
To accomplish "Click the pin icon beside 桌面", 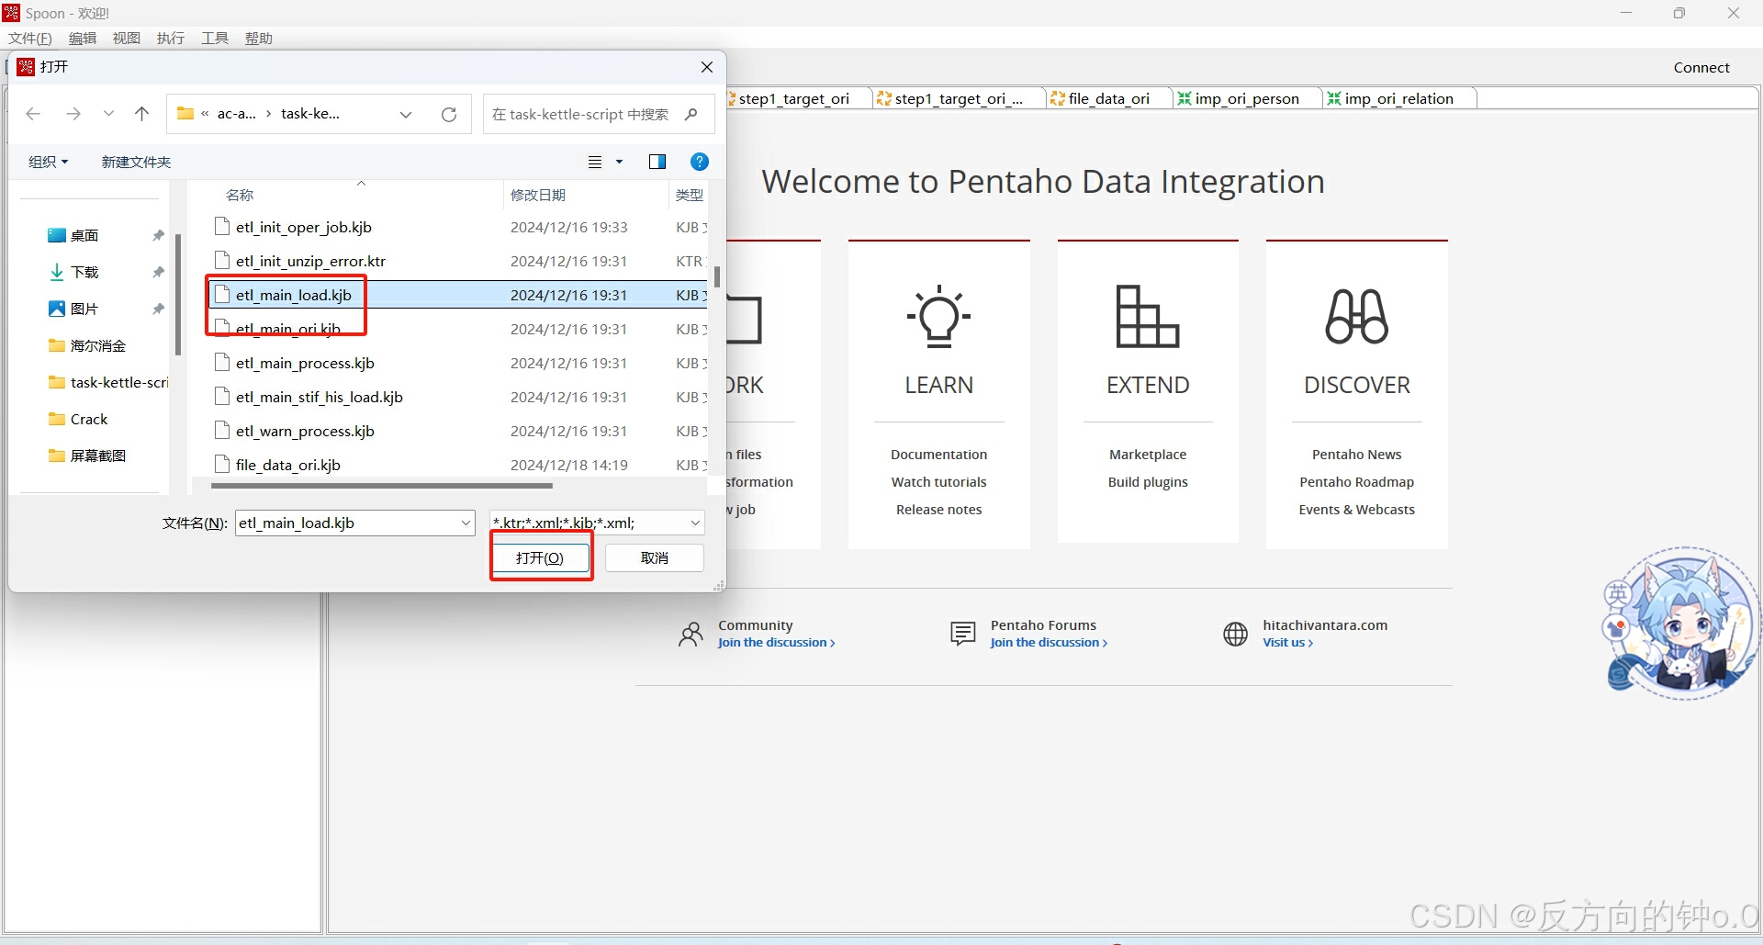I will (158, 235).
